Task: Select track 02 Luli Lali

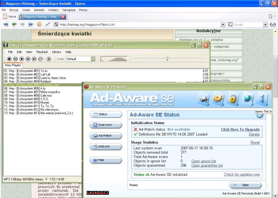Action: click(106, 74)
